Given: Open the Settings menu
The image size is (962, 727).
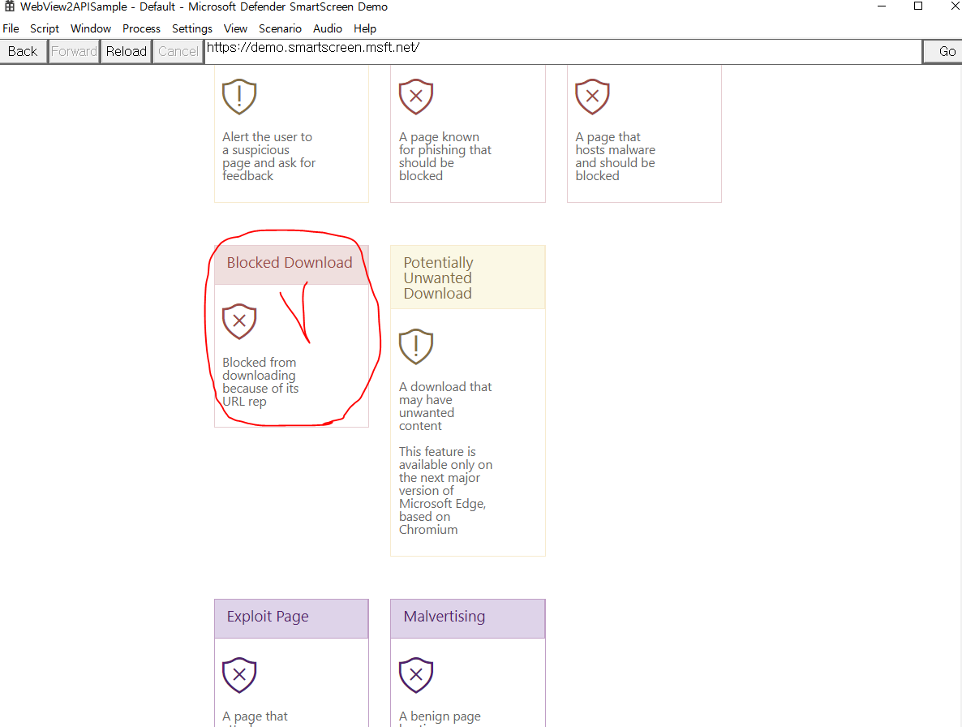Looking at the screenshot, I should pyautogui.click(x=191, y=28).
